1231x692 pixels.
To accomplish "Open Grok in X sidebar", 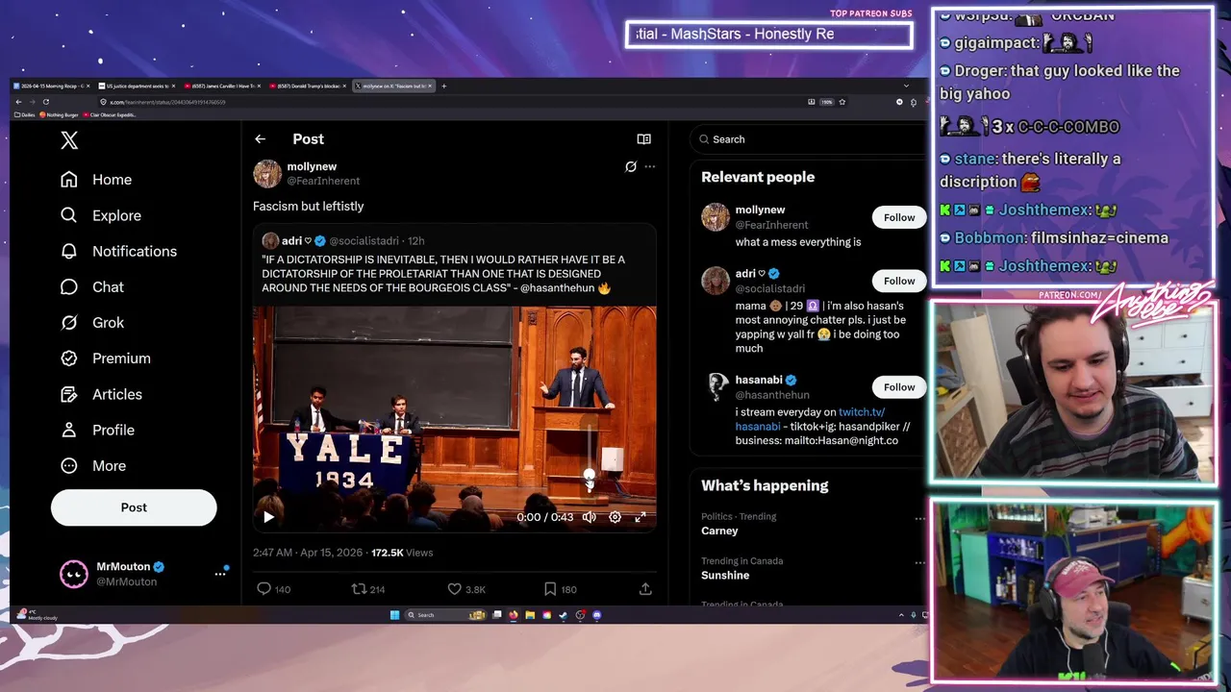I will tap(92, 322).
